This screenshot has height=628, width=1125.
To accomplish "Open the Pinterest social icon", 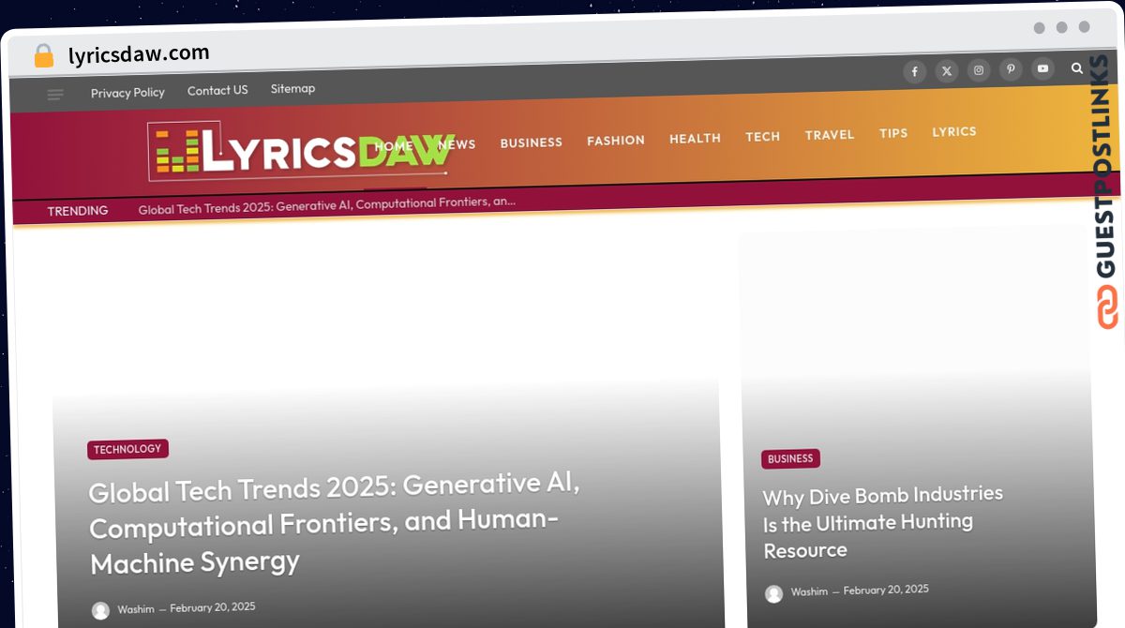I will click(x=1011, y=69).
